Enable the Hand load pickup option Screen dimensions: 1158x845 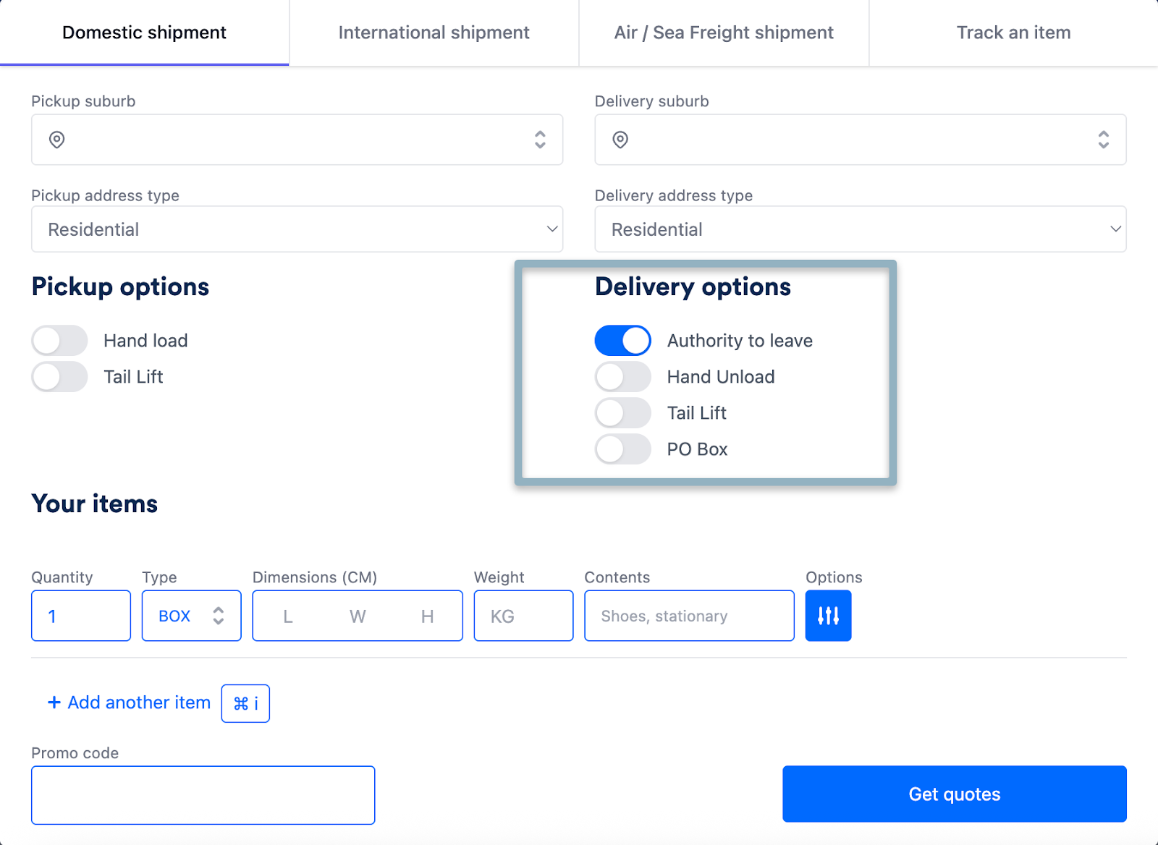[x=59, y=340]
